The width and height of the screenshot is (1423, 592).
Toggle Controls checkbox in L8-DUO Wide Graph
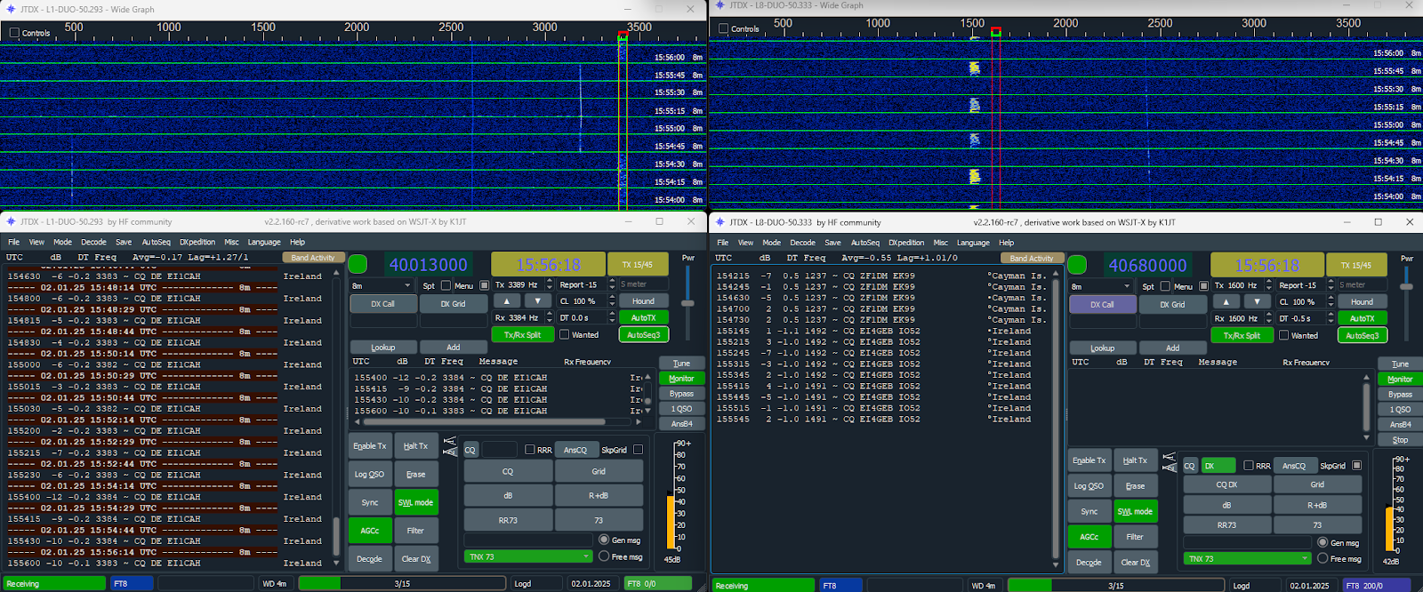coord(723,28)
